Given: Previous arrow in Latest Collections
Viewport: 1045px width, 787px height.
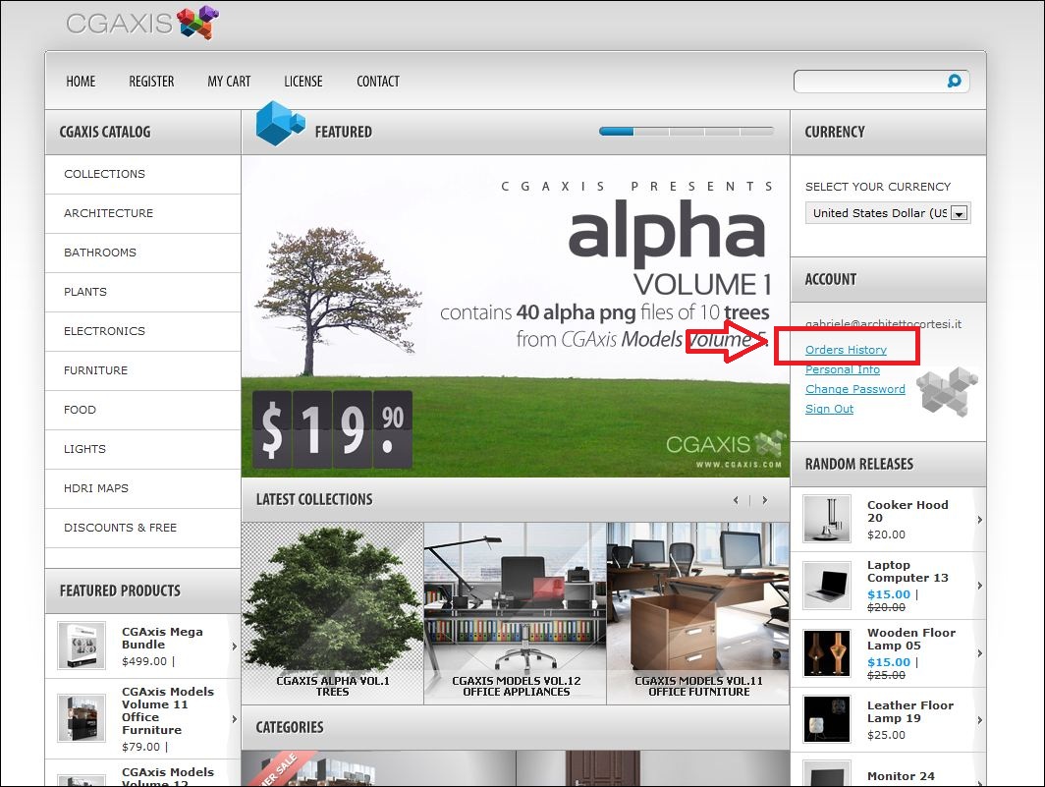Looking at the screenshot, I should tap(736, 499).
